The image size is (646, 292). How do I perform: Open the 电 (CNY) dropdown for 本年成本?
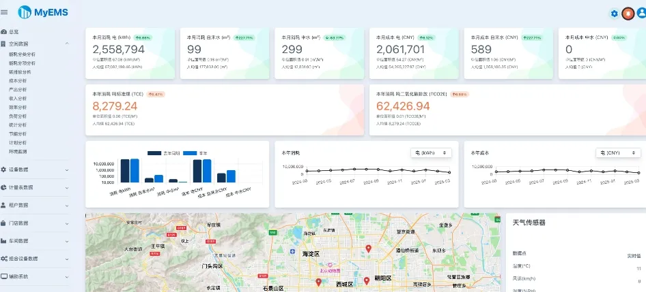618,152
